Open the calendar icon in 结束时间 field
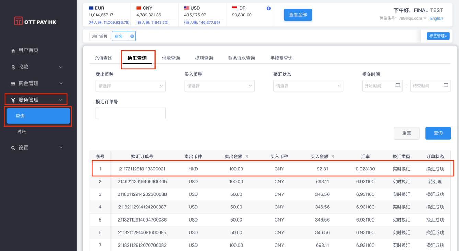Image resolution: width=459 pixels, height=251 pixels. (x=446, y=85)
